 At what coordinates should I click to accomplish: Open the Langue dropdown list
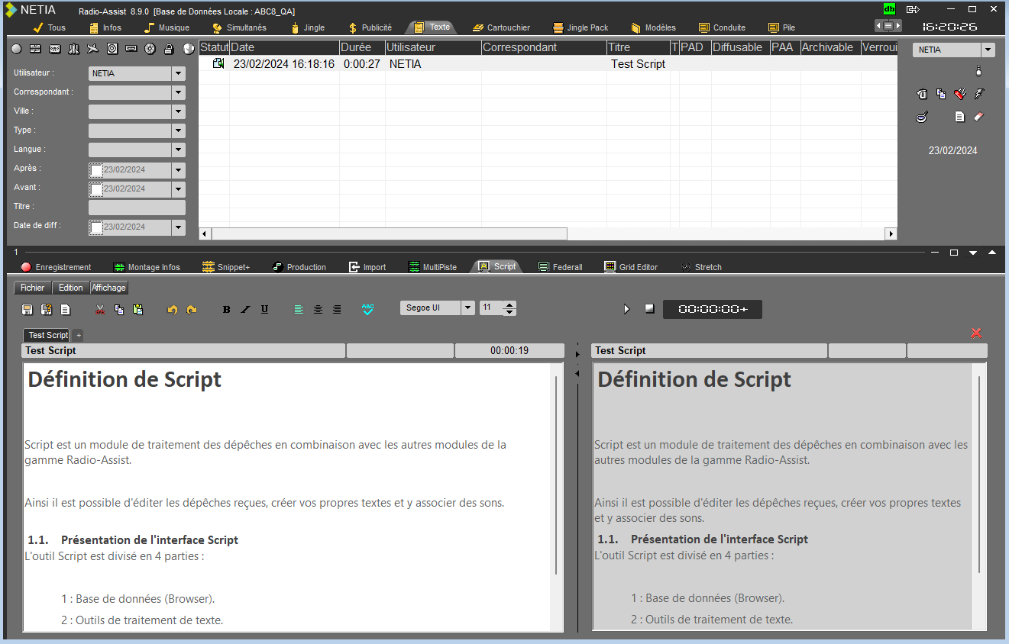179,150
